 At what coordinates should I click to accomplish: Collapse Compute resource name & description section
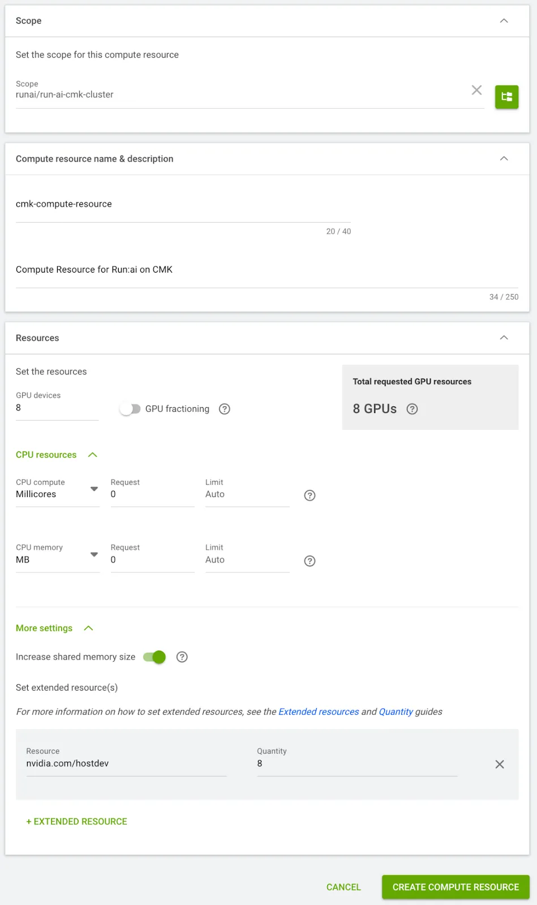pos(504,159)
